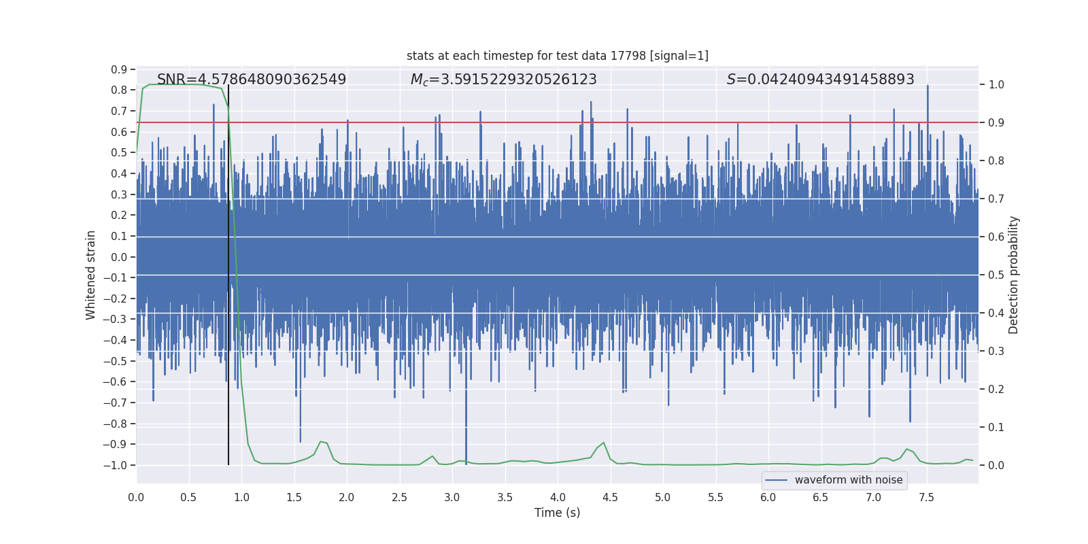Screen dimensions: 1088x544
Task: Click the 0.3 tick on the Whitened strain axis
Action: [119, 194]
